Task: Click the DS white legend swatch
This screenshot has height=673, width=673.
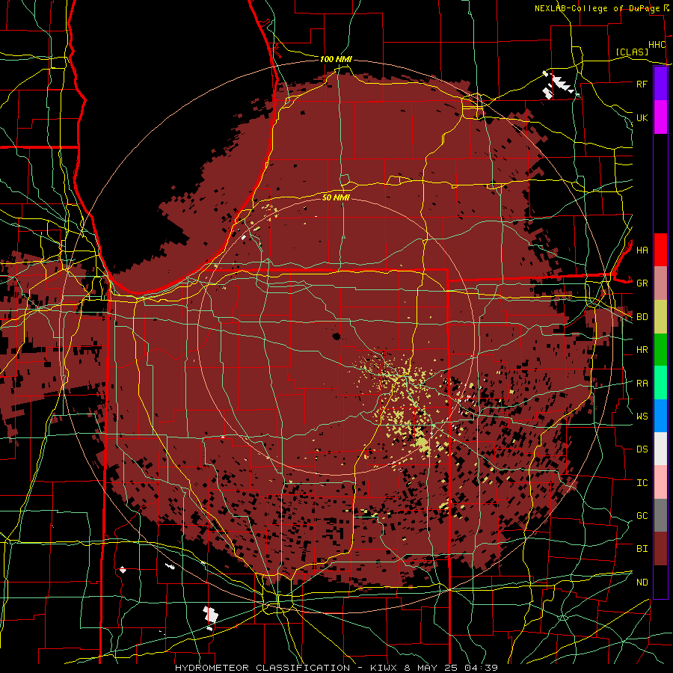Action: pyautogui.click(x=660, y=449)
